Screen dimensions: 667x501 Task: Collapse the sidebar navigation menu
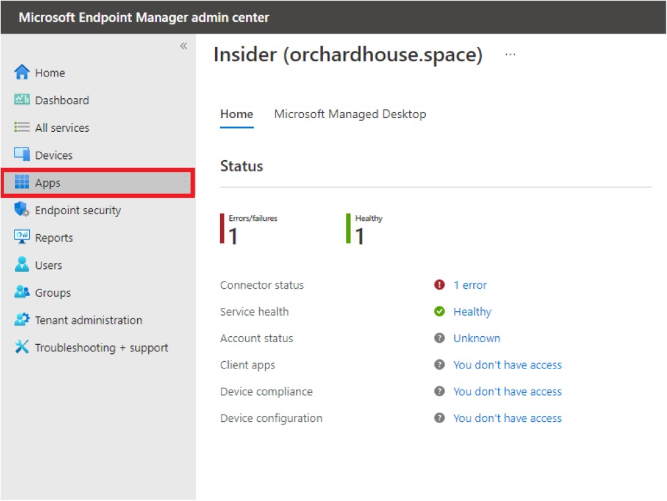click(x=183, y=45)
